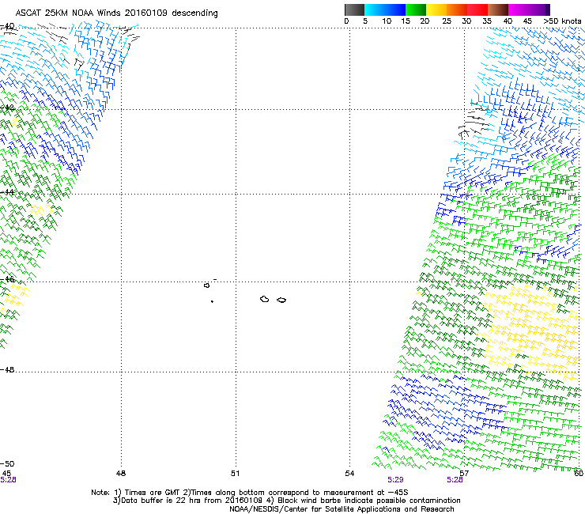Pick the green 15-20 knots legend swatch
Image resolution: width=585 pixels, height=514 pixels.
tap(416, 9)
